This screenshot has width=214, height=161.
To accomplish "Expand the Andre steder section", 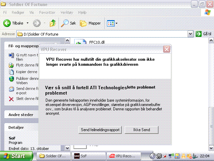I will tap(21, 115).
